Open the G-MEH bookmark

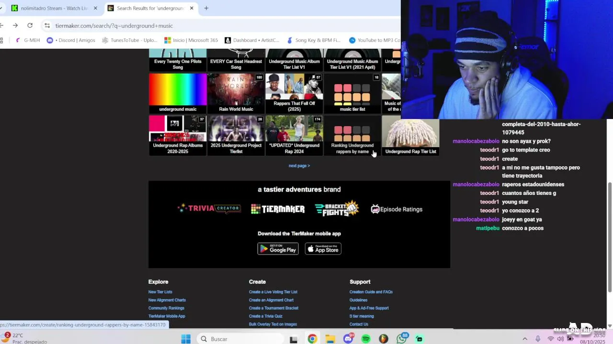pos(28,40)
